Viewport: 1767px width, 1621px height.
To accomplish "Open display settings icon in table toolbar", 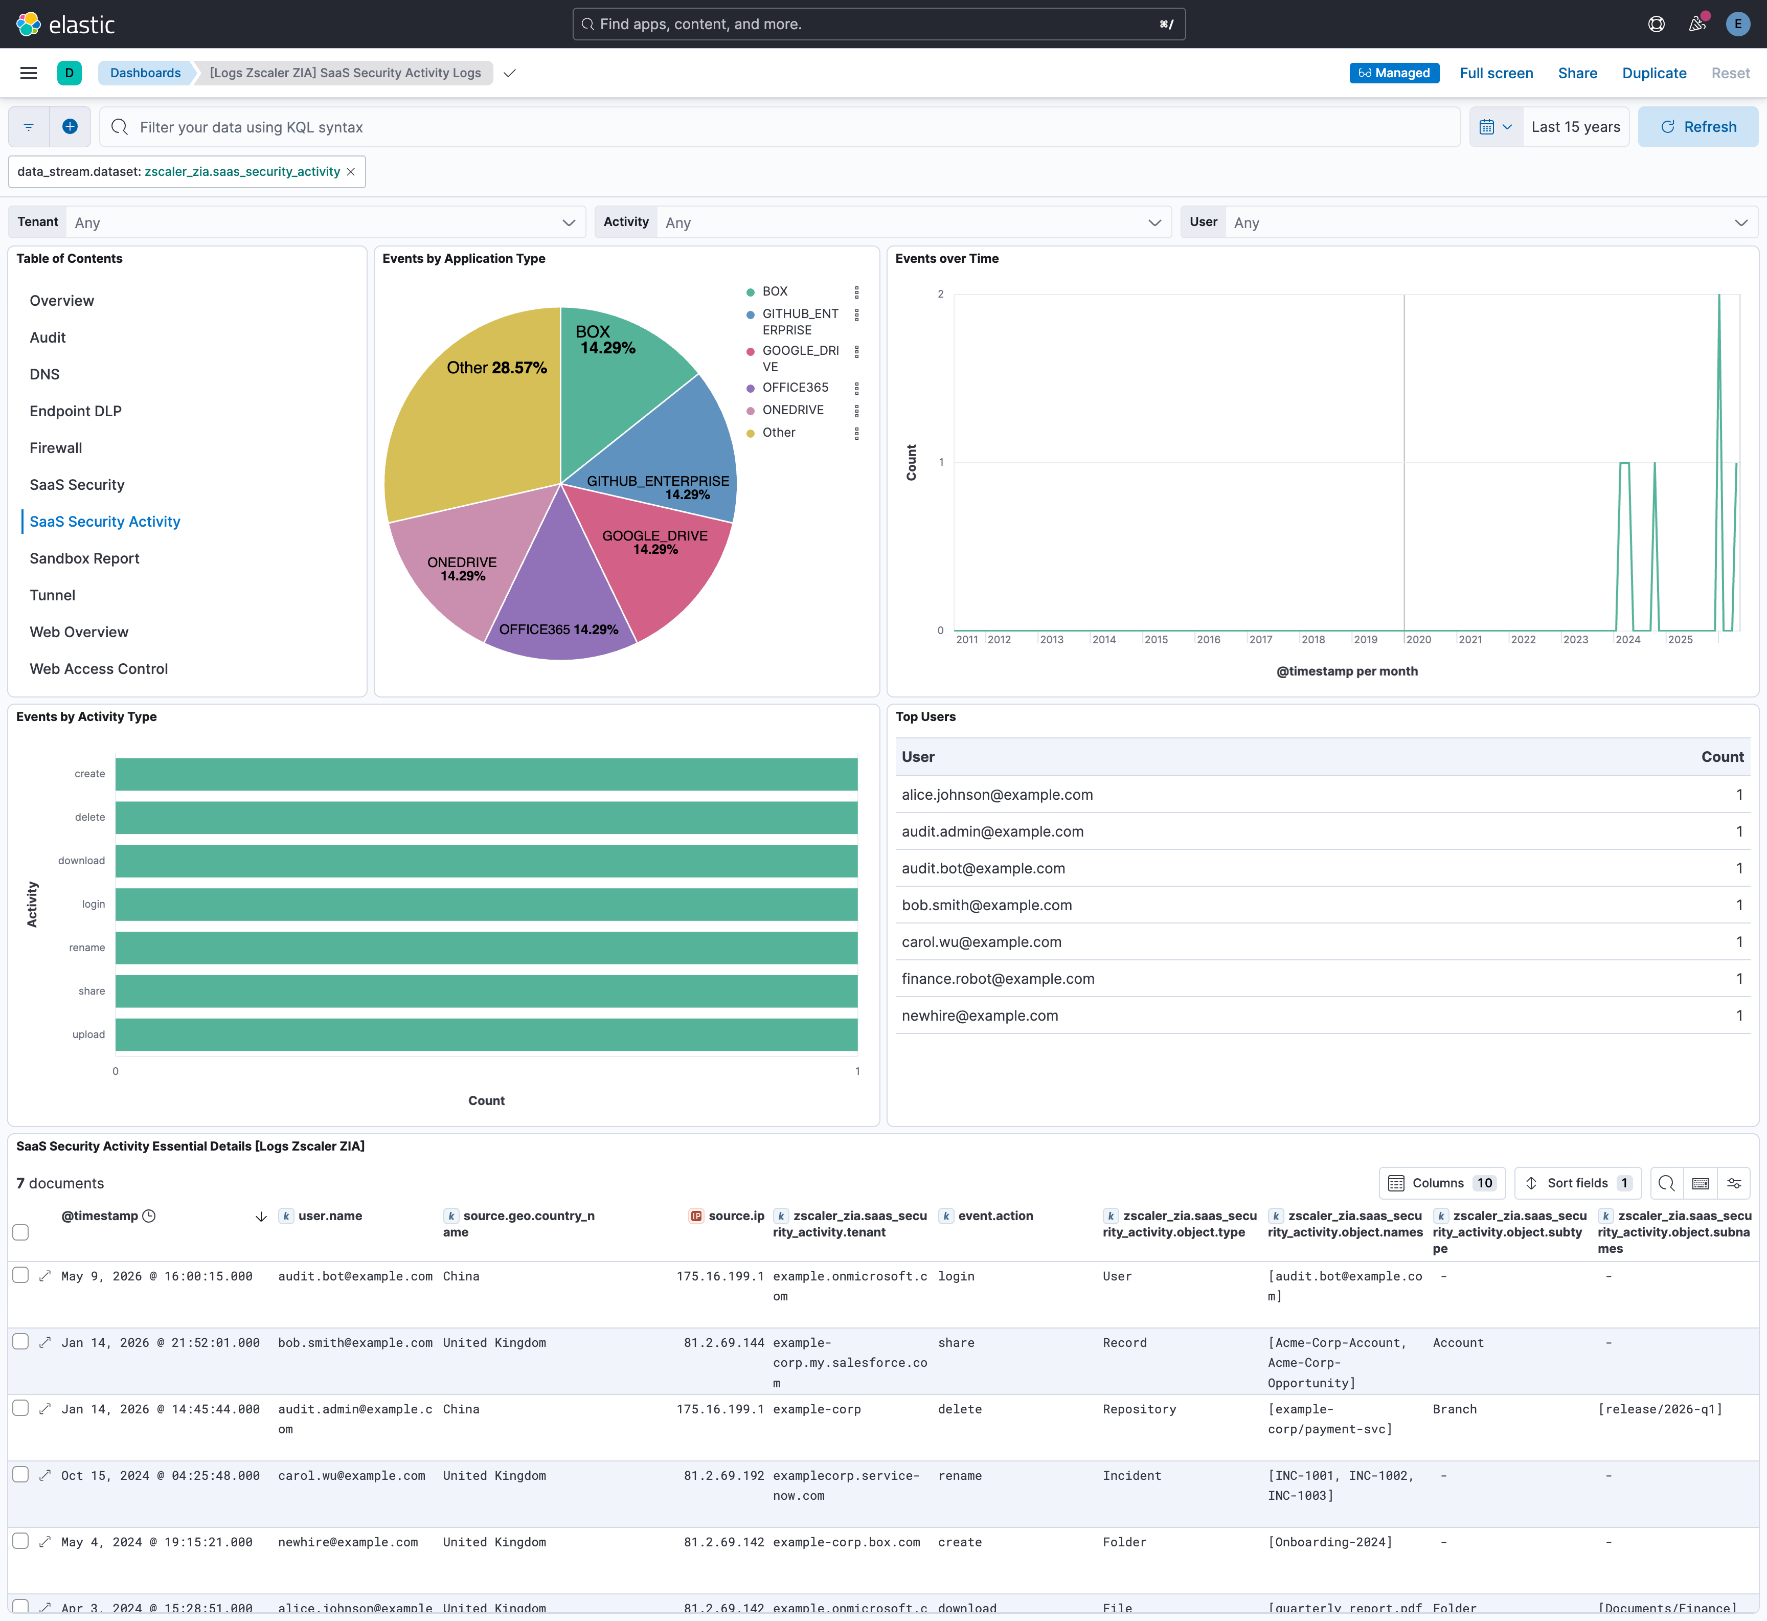I will (x=1734, y=1183).
